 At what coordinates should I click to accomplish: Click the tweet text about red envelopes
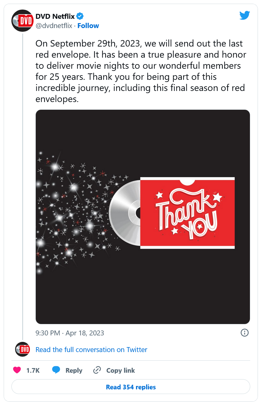click(141, 71)
